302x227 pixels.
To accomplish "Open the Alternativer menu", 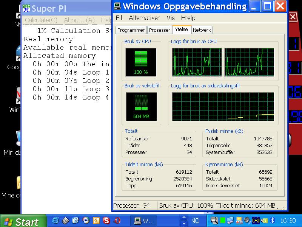I will pos(144,18).
